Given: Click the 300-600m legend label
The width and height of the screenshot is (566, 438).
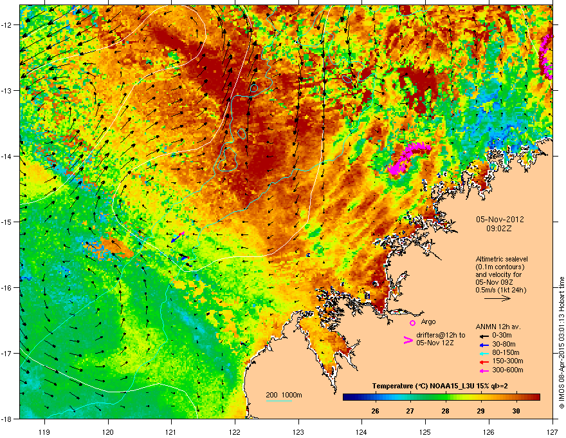Looking at the screenshot, I should click(507, 370).
